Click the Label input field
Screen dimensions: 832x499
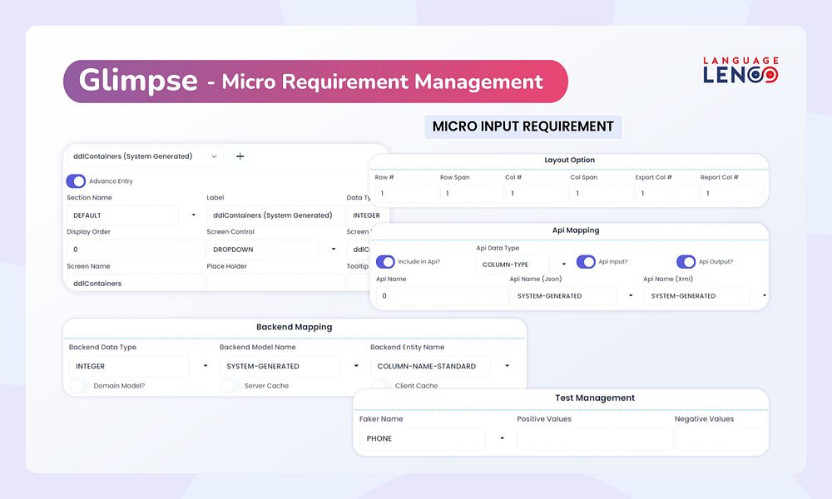click(275, 215)
